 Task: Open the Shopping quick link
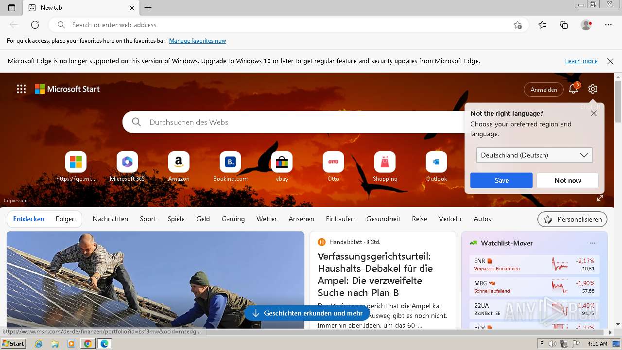pos(385,167)
